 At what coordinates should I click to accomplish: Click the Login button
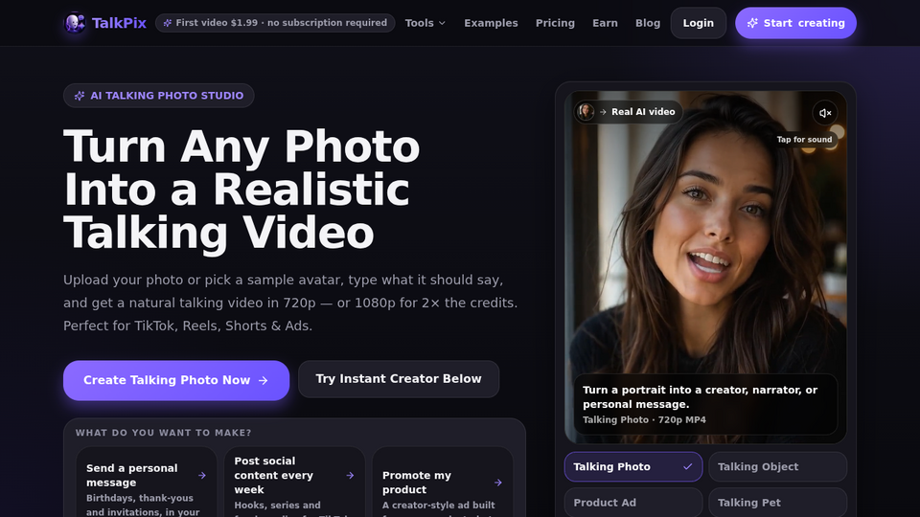[x=699, y=23]
